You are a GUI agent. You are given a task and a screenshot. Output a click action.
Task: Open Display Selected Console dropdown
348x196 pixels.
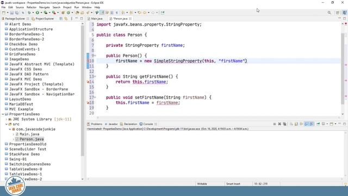click(327, 124)
